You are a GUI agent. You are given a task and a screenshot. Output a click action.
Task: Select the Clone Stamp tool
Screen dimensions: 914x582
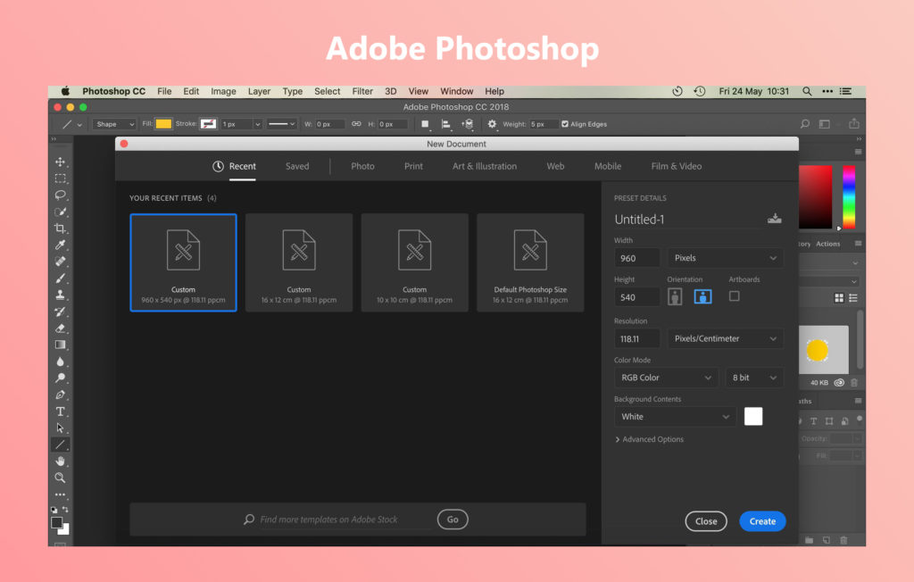(x=60, y=295)
